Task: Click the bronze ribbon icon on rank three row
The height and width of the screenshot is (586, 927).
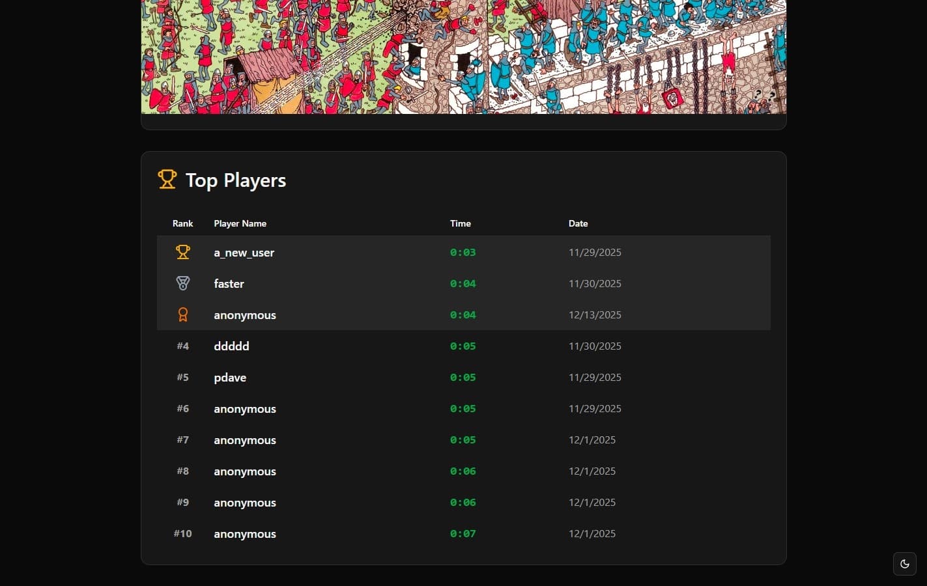Action: (x=182, y=314)
